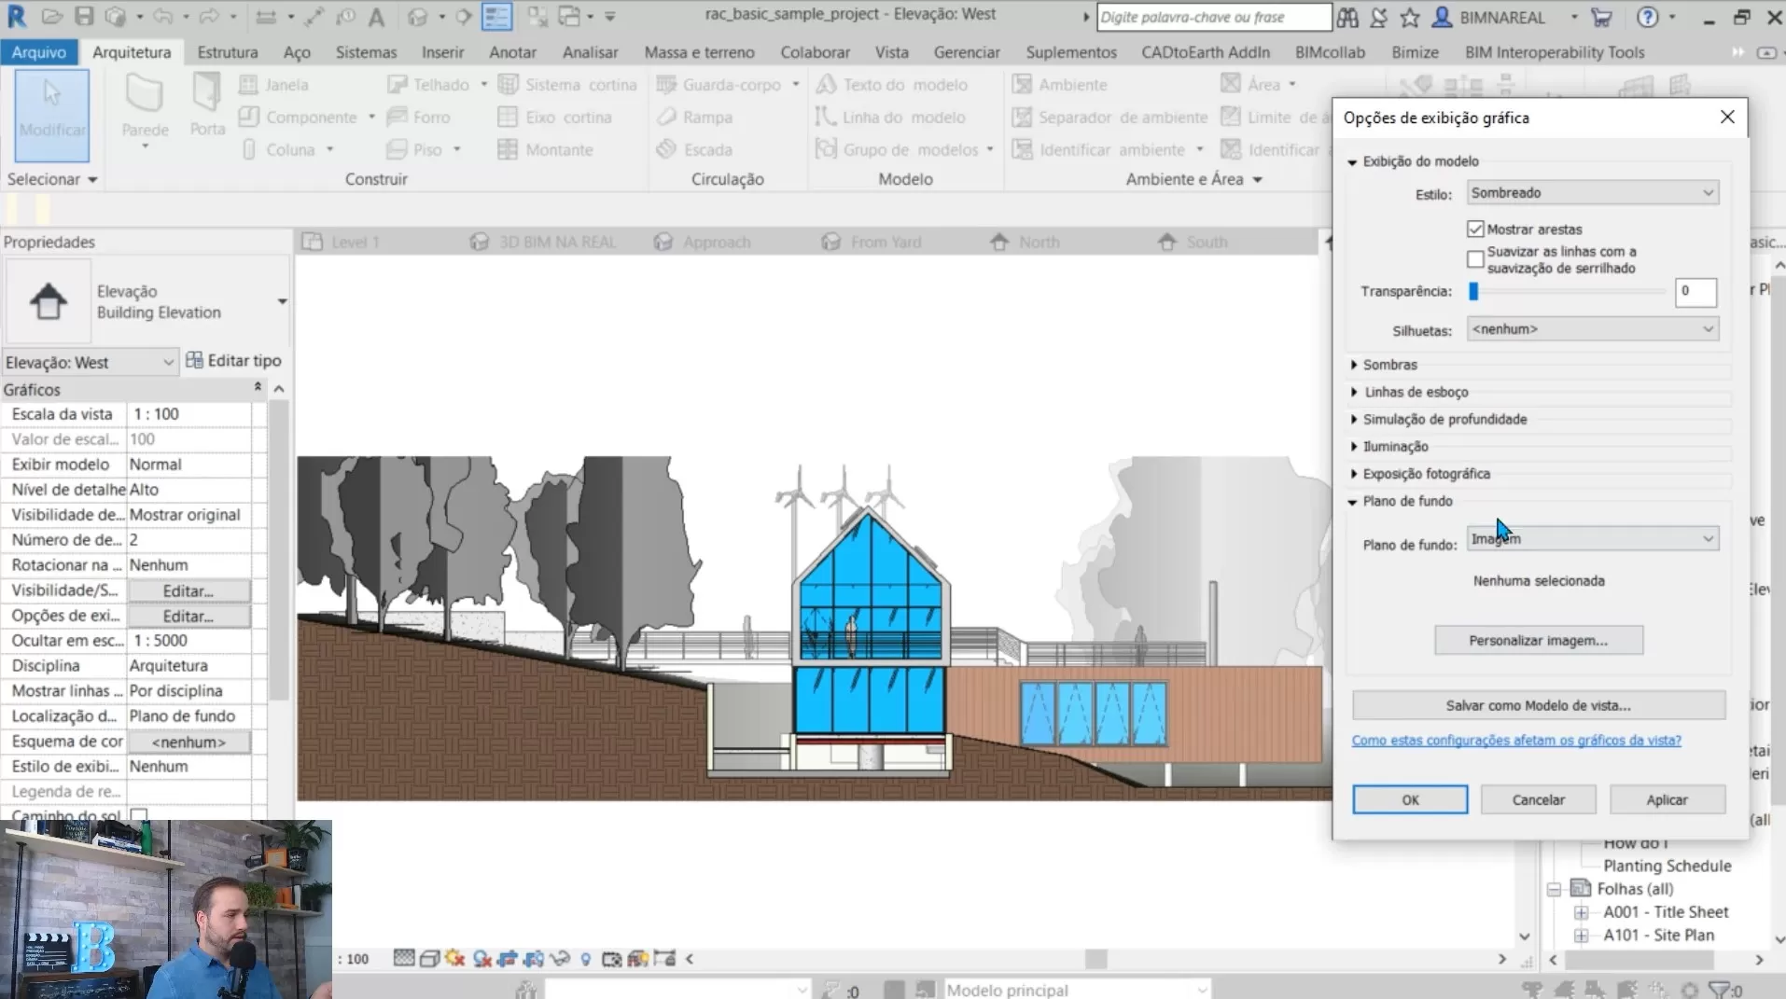The width and height of the screenshot is (1786, 999).
Task: Open the Silhuetas dropdown
Action: click(x=1592, y=329)
